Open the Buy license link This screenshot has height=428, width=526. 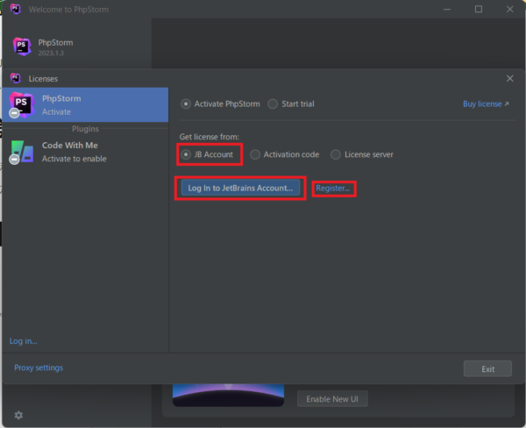click(485, 103)
